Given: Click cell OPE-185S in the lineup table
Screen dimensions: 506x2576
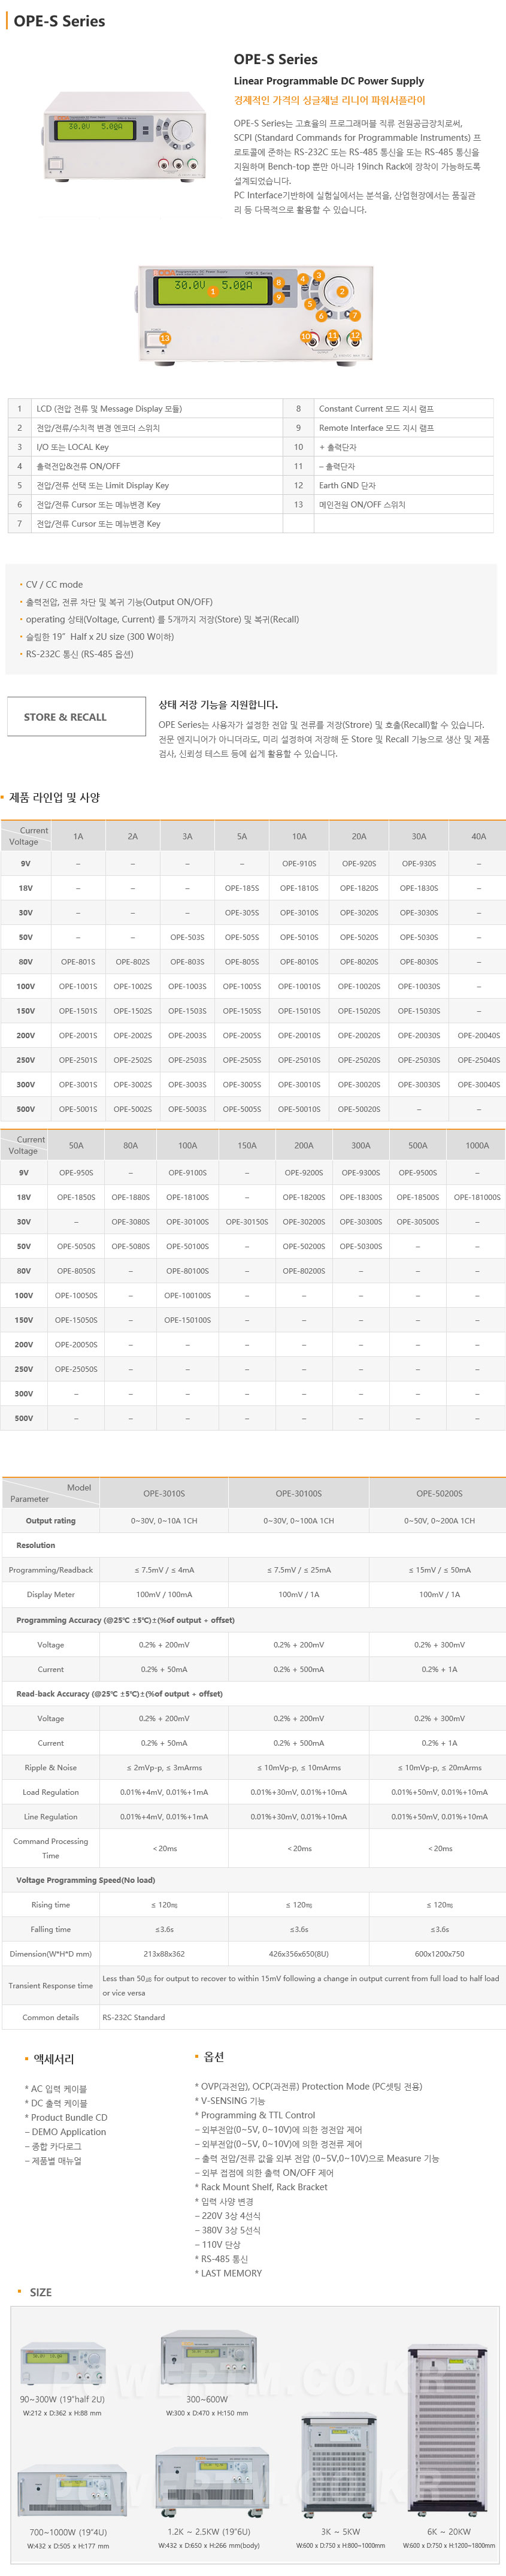Looking at the screenshot, I should click(x=242, y=888).
